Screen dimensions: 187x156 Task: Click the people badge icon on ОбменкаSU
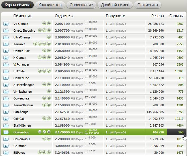44,139
